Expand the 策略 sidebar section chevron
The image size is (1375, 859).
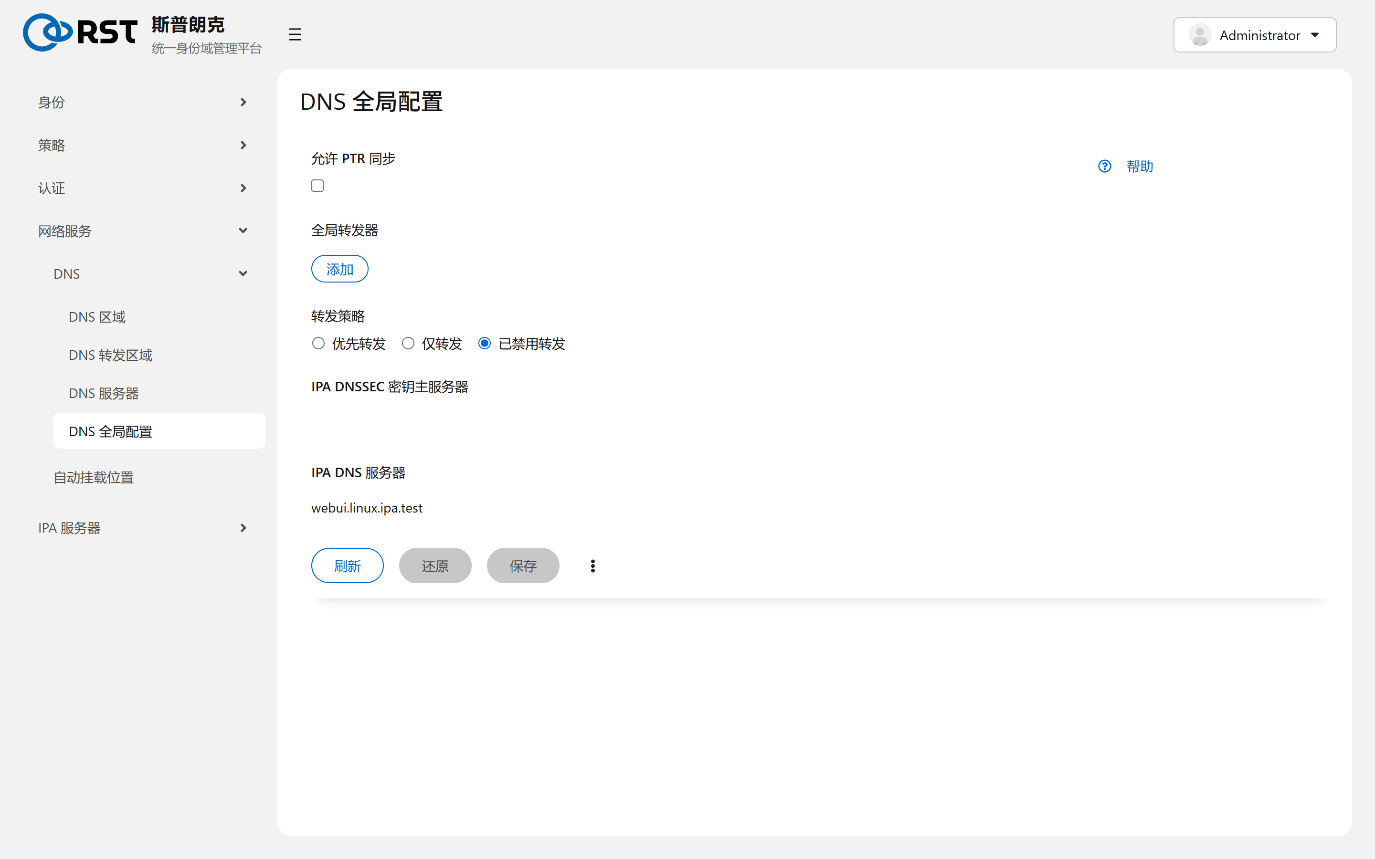243,146
